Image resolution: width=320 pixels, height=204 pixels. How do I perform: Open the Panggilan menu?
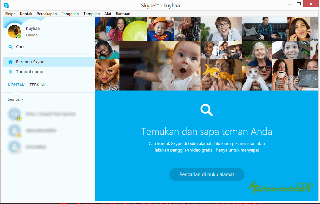[x=70, y=14]
